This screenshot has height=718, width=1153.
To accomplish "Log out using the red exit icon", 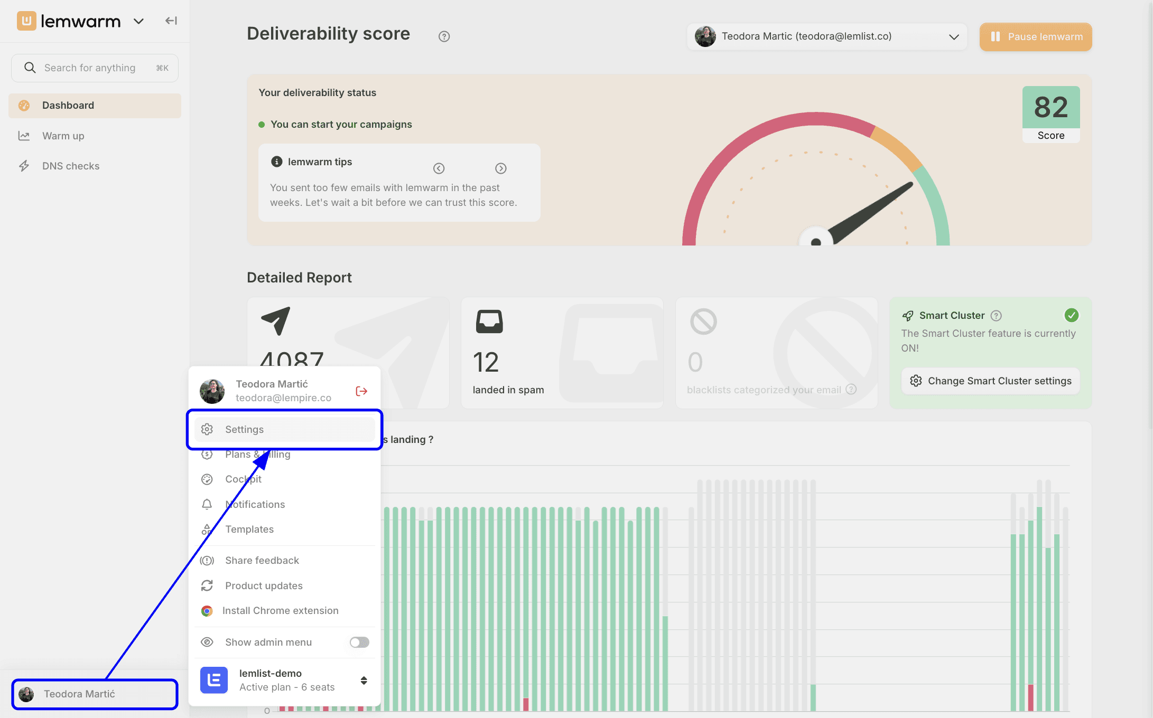I will [x=361, y=391].
